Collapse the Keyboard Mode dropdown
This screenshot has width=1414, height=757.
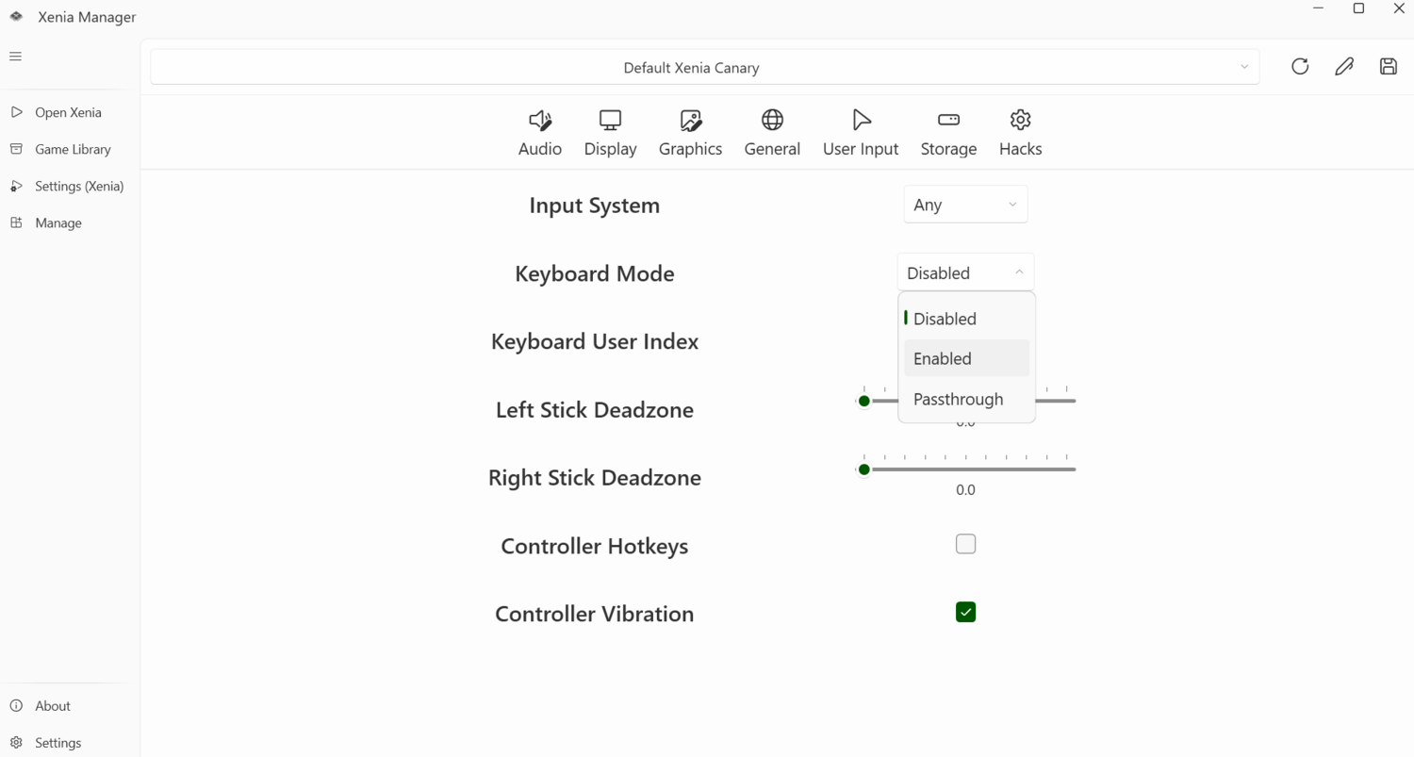click(x=965, y=272)
